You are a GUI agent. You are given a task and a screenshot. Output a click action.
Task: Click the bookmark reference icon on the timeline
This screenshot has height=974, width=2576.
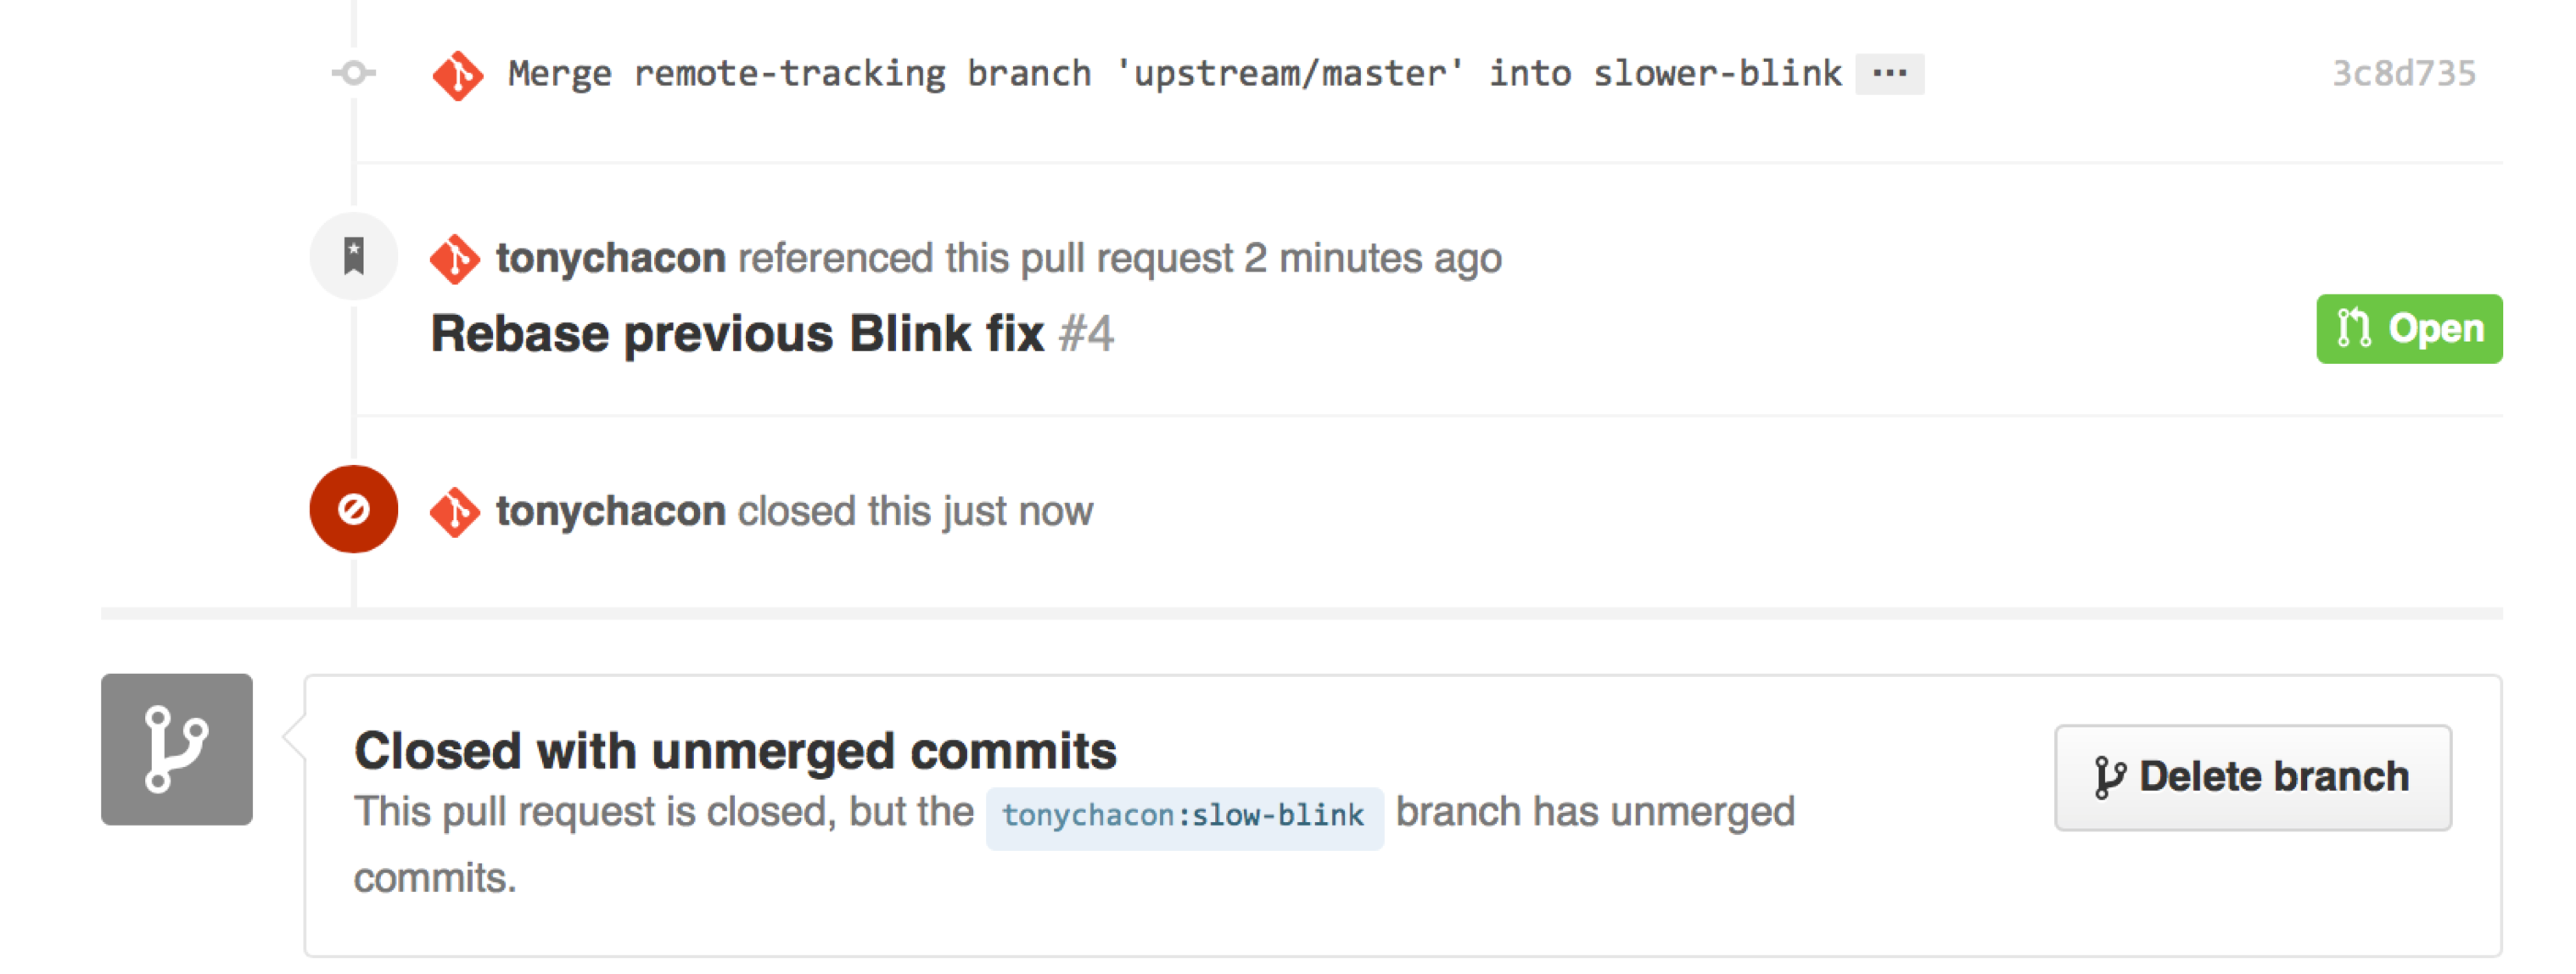pos(354,256)
